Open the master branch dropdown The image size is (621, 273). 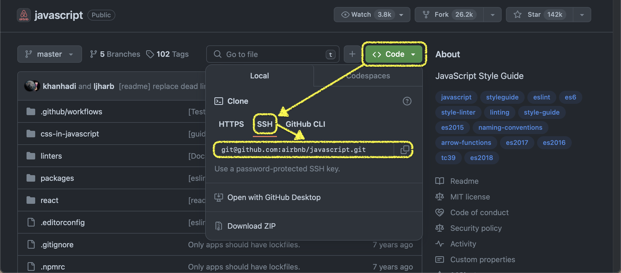pos(50,54)
